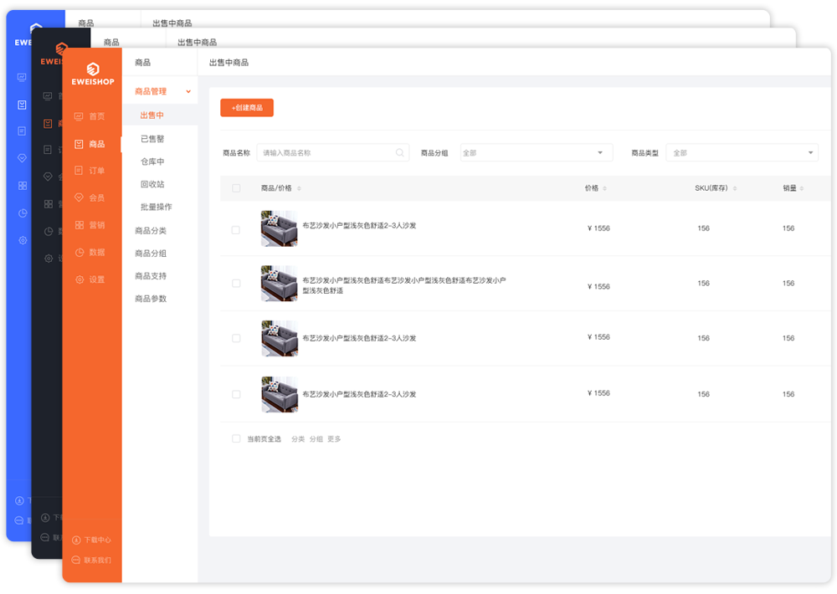The width and height of the screenshot is (837, 594).
Task: Check the first product row checkbox
Action: click(236, 230)
